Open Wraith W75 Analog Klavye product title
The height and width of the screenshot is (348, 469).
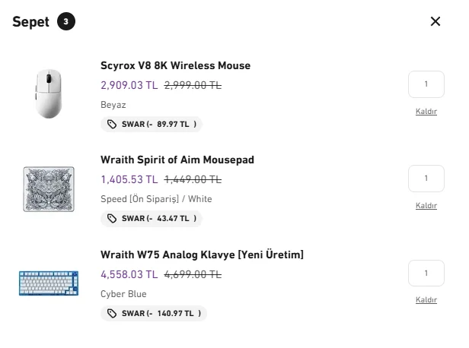(202, 255)
